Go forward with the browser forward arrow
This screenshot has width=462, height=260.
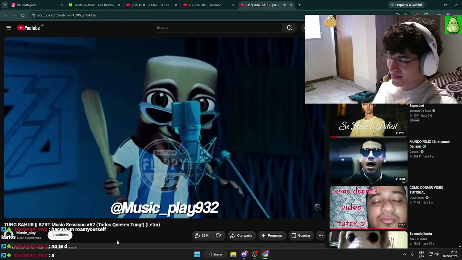pos(14,15)
